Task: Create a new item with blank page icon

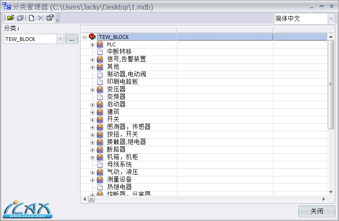Action: (31, 18)
